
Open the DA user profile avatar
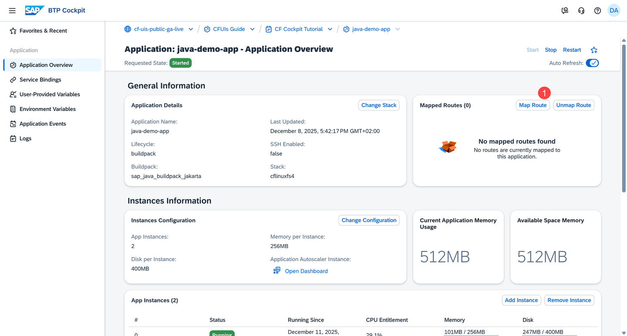[x=614, y=10]
